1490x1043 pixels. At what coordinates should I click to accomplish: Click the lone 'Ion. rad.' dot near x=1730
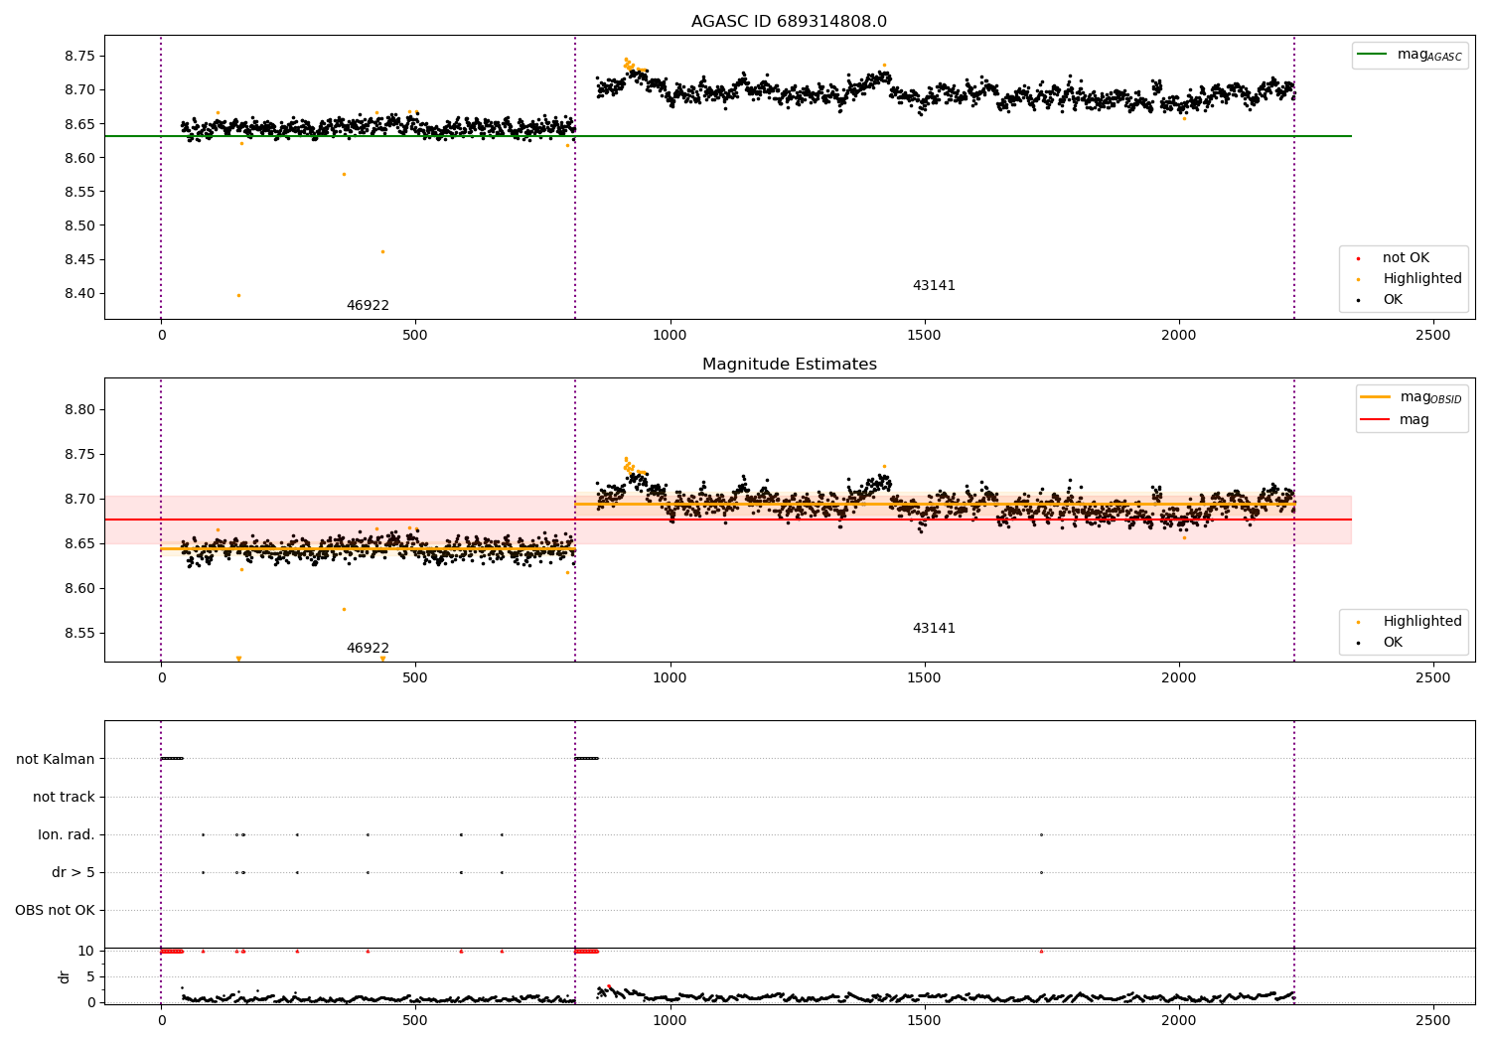click(1041, 834)
